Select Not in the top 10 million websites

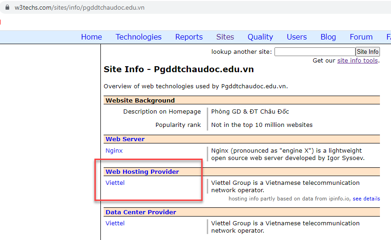pyautogui.click(x=262, y=125)
